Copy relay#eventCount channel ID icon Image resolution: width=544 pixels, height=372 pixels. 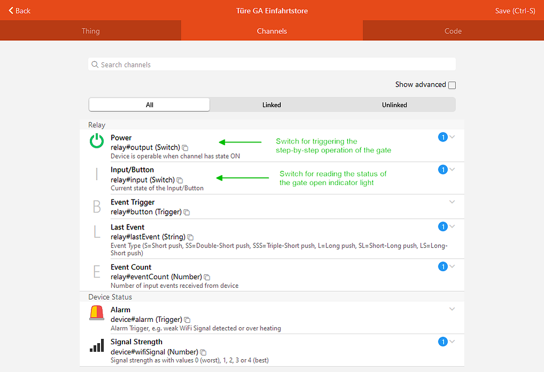click(207, 277)
